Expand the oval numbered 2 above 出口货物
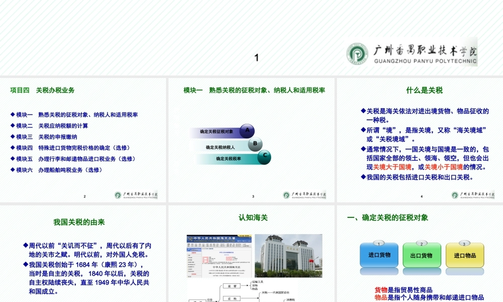The width and height of the screenshot is (503, 302). pyautogui.click(x=422, y=242)
